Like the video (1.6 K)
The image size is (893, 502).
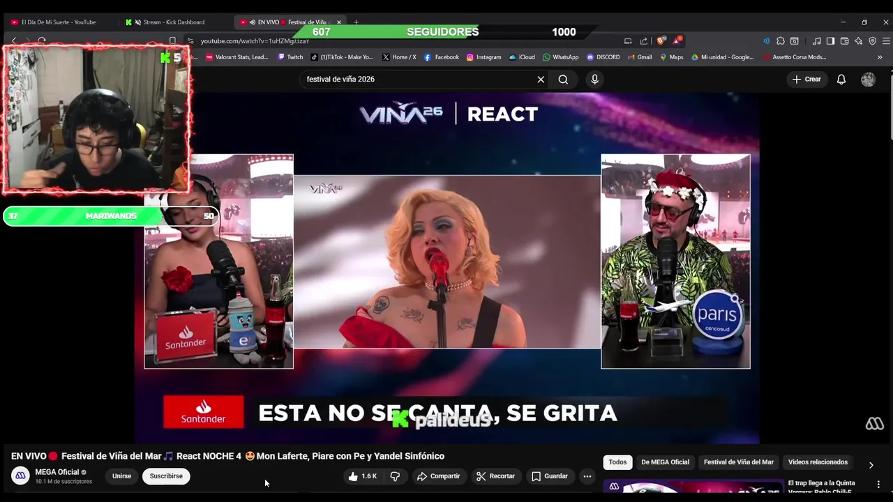tap(363, 476)
